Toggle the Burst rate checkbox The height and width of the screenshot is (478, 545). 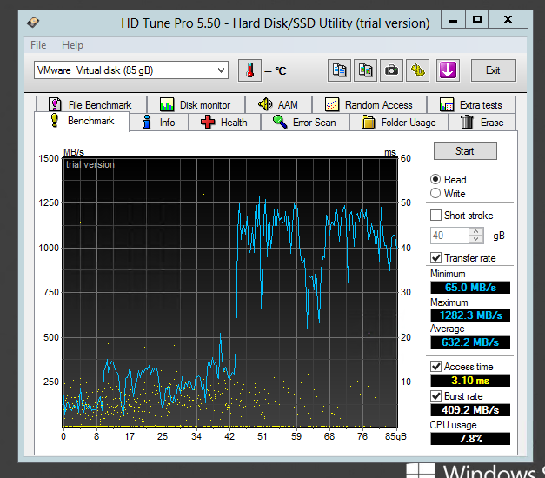[x=435, y=396]
